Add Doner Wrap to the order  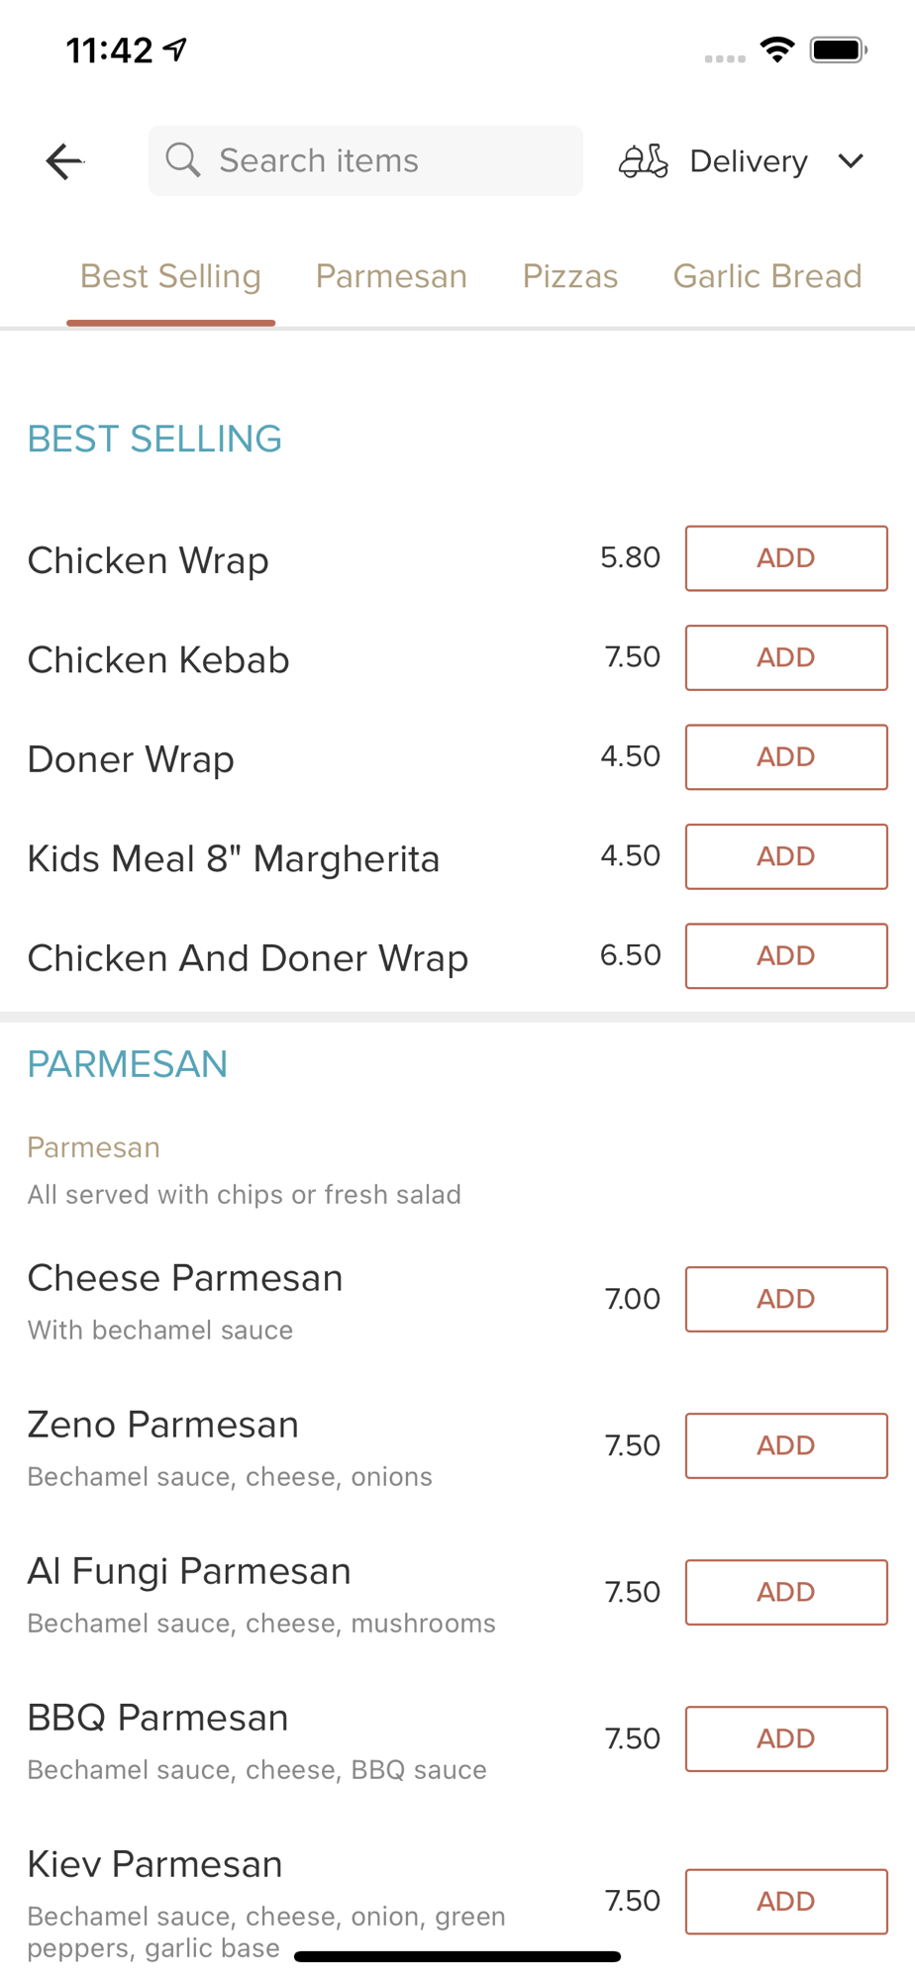click(786, 757)
